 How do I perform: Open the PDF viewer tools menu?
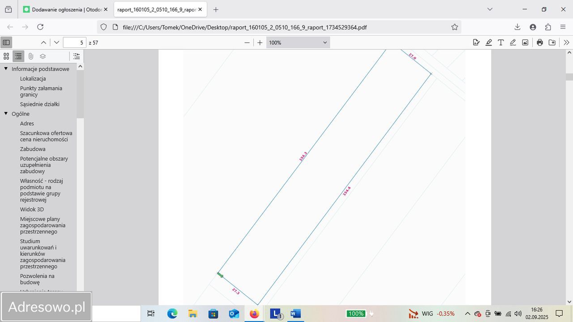566,42
